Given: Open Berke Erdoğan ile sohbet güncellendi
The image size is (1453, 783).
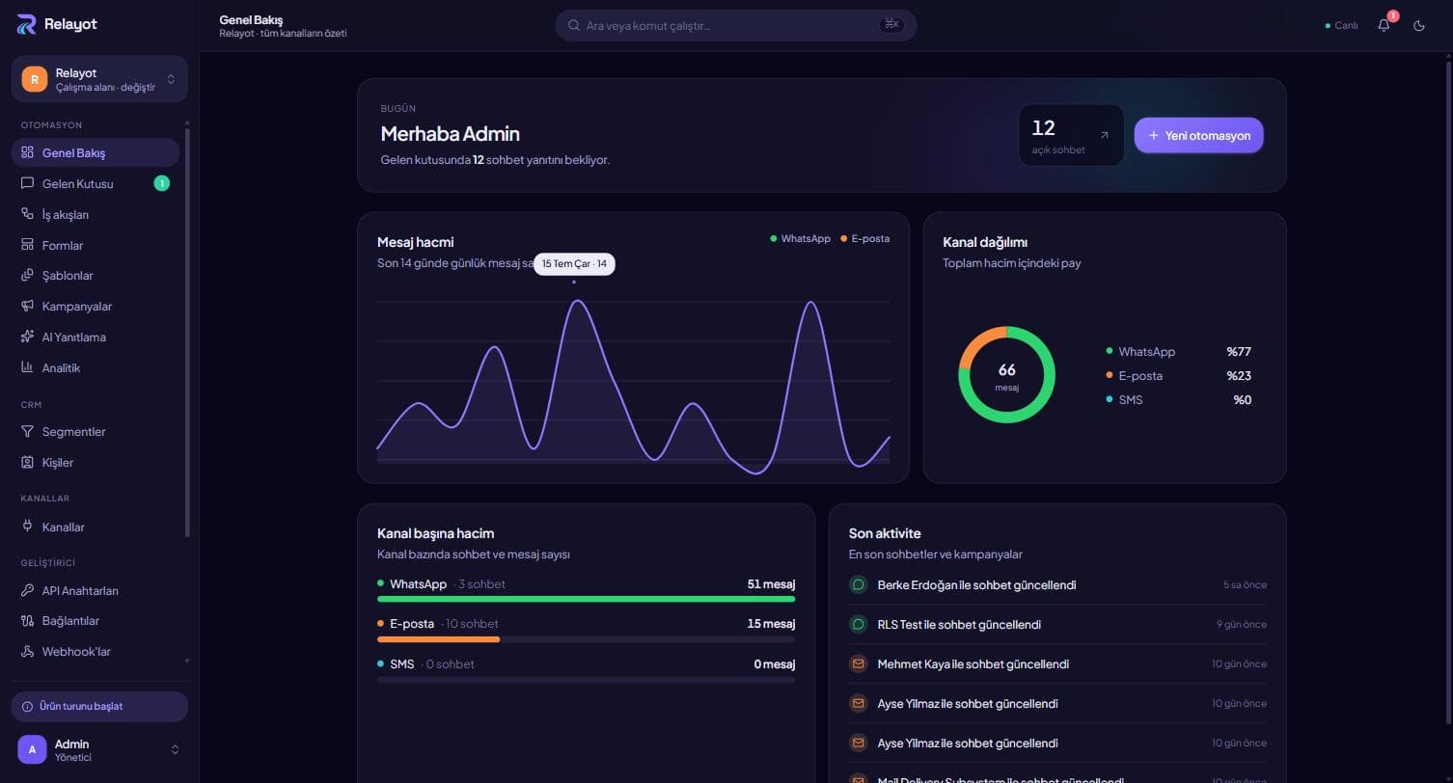Looking at the screenshot, I should click(x=1057, y=584).
